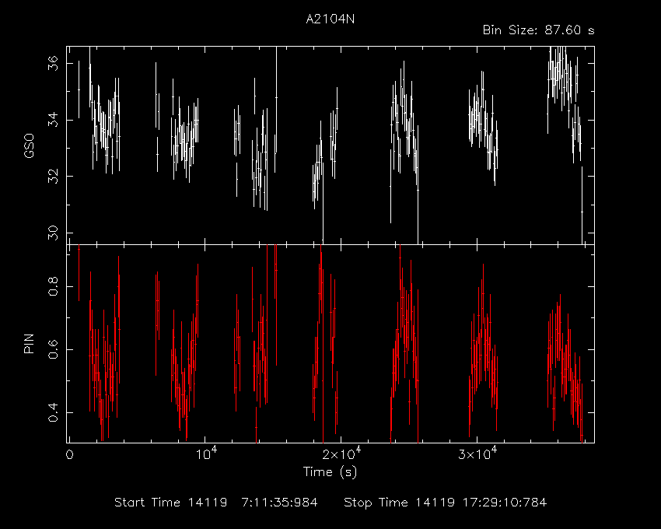Click the Stop Time 14119 17:29:10:784 text
Image resolution: width=661 pixels, height=529 pixels.
click(x=445, y=503)
